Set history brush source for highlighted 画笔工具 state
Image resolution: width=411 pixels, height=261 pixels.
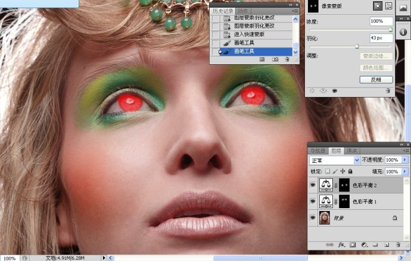(x=216, y=51)
